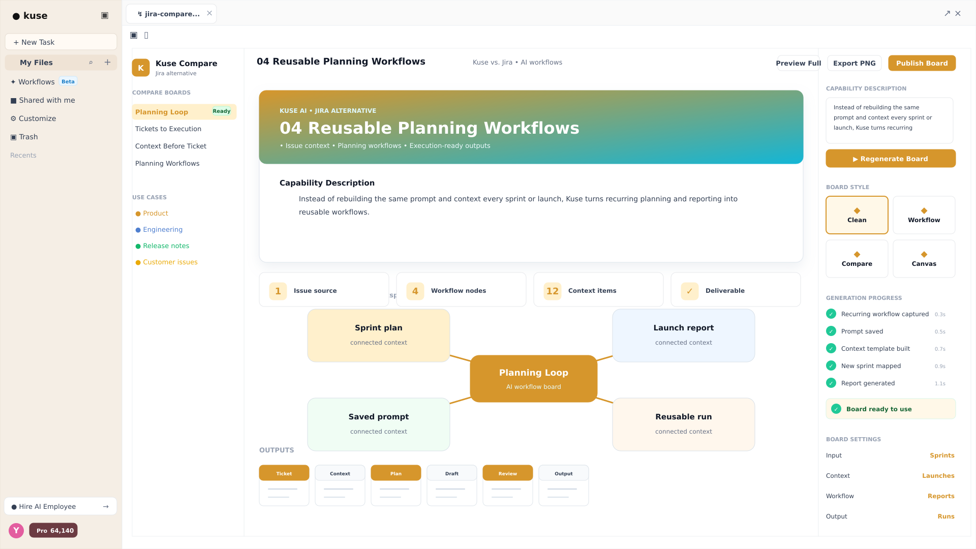Click the Recurring workflow captured checkmark

click(x=831, y=314)
